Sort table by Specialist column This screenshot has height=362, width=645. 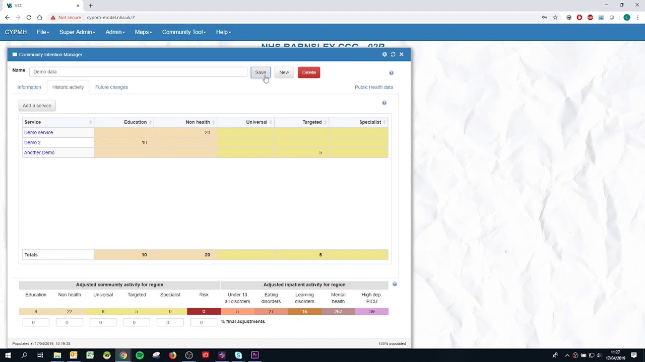tap(358, 122)
